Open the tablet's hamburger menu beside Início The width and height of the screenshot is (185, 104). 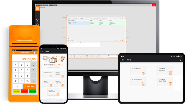[123, 60]
